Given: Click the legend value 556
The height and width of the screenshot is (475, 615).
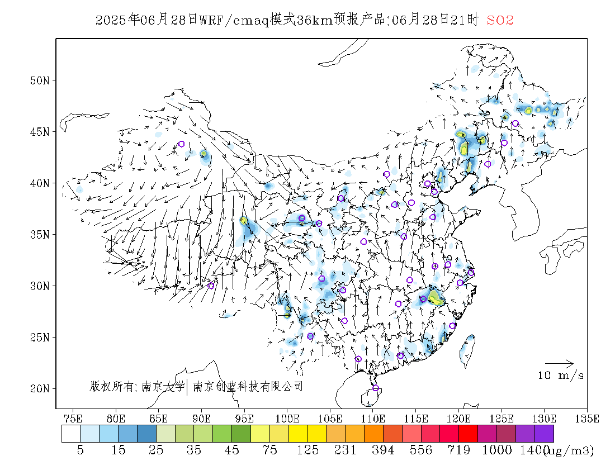Looking at the screenshot, I should (421, 450).
